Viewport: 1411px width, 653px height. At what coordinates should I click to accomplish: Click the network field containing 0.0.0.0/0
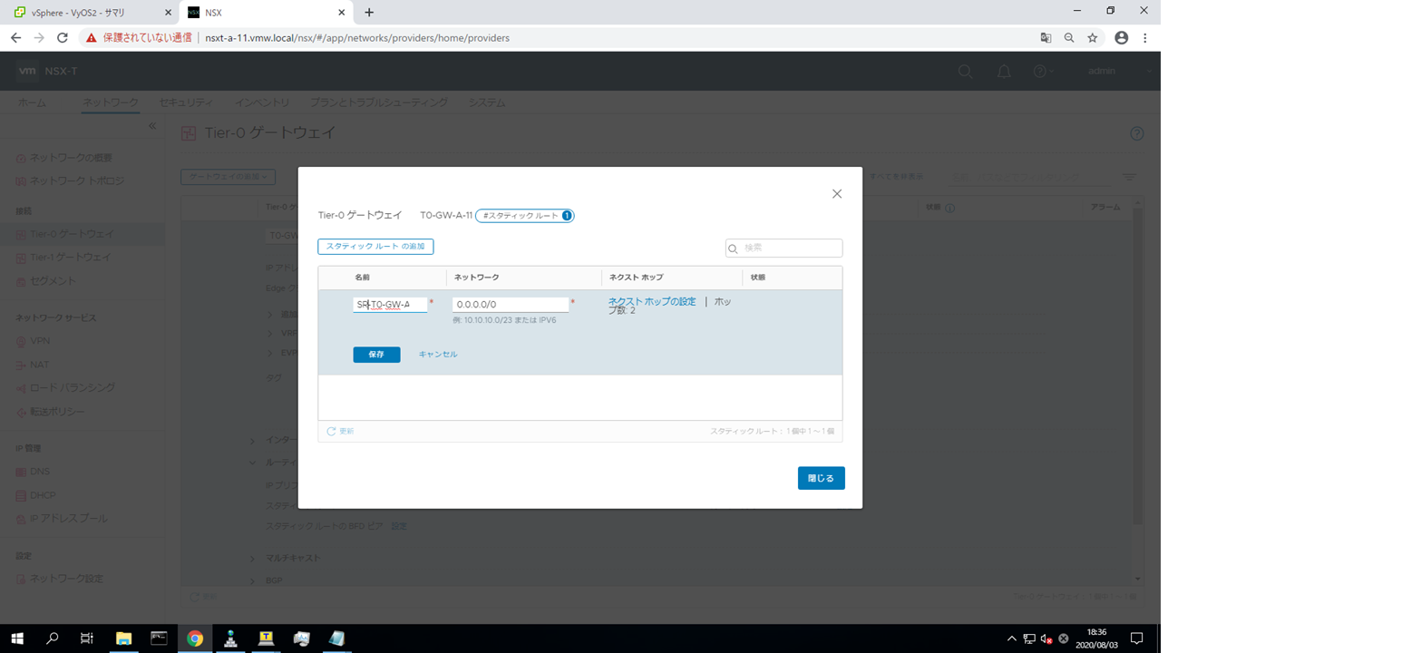click(511, 305)
